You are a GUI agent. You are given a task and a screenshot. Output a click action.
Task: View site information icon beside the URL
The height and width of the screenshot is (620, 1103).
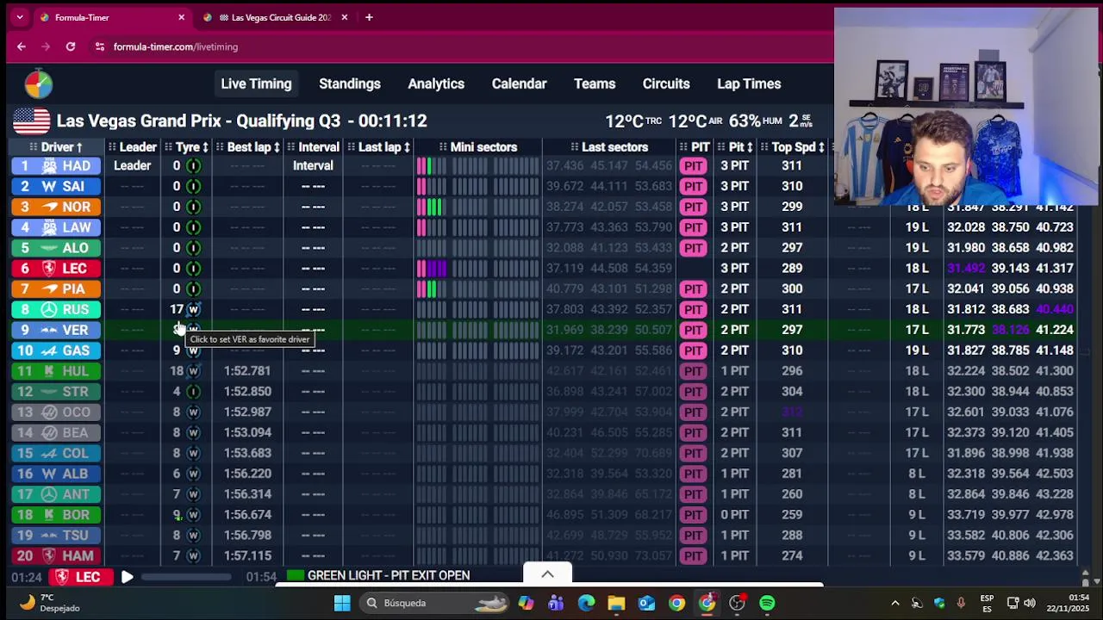click(100, 46)
